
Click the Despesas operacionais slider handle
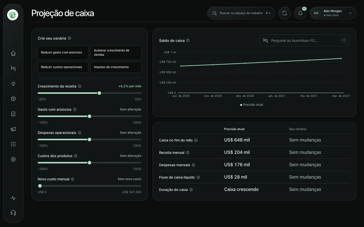[x=89, y=139]
